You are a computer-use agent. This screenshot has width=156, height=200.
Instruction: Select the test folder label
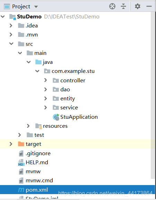(39, 135)
